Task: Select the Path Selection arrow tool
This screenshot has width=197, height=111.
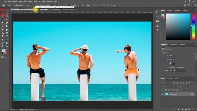Action: [x=7, y=39]
